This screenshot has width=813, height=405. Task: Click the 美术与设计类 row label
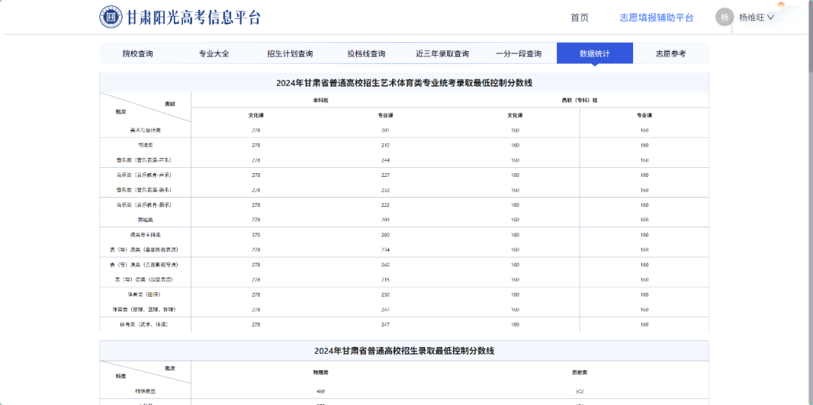click(x=145, y=130)
